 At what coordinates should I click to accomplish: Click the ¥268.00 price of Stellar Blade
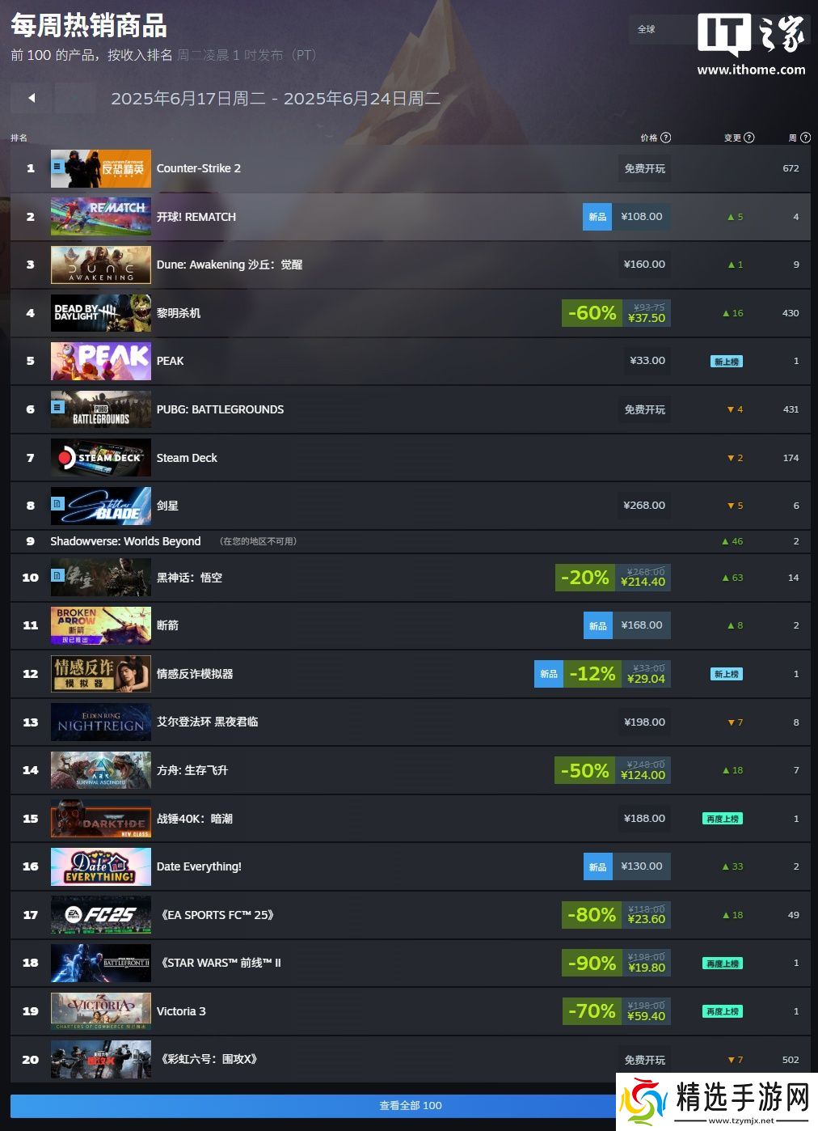click(x=644, y=506)
